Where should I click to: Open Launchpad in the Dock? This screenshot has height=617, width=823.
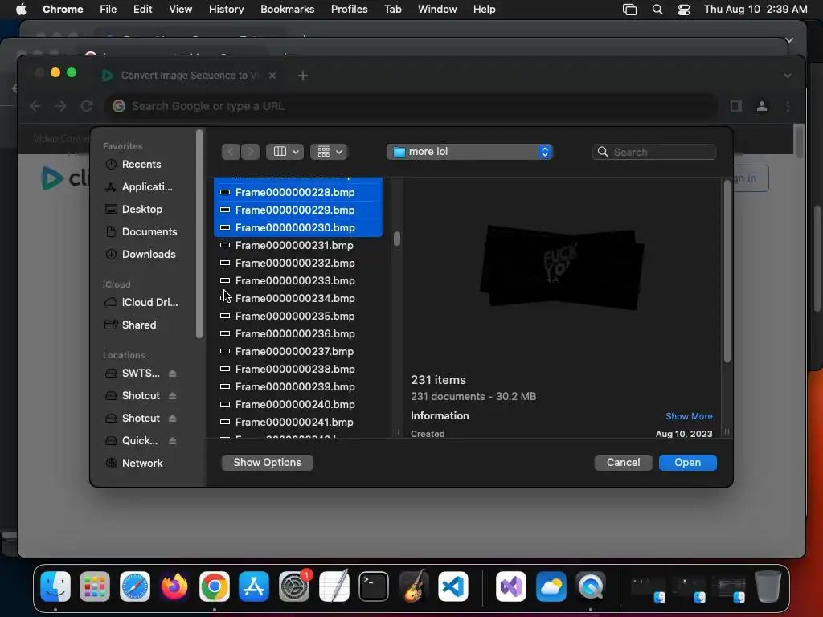point(95,586)
